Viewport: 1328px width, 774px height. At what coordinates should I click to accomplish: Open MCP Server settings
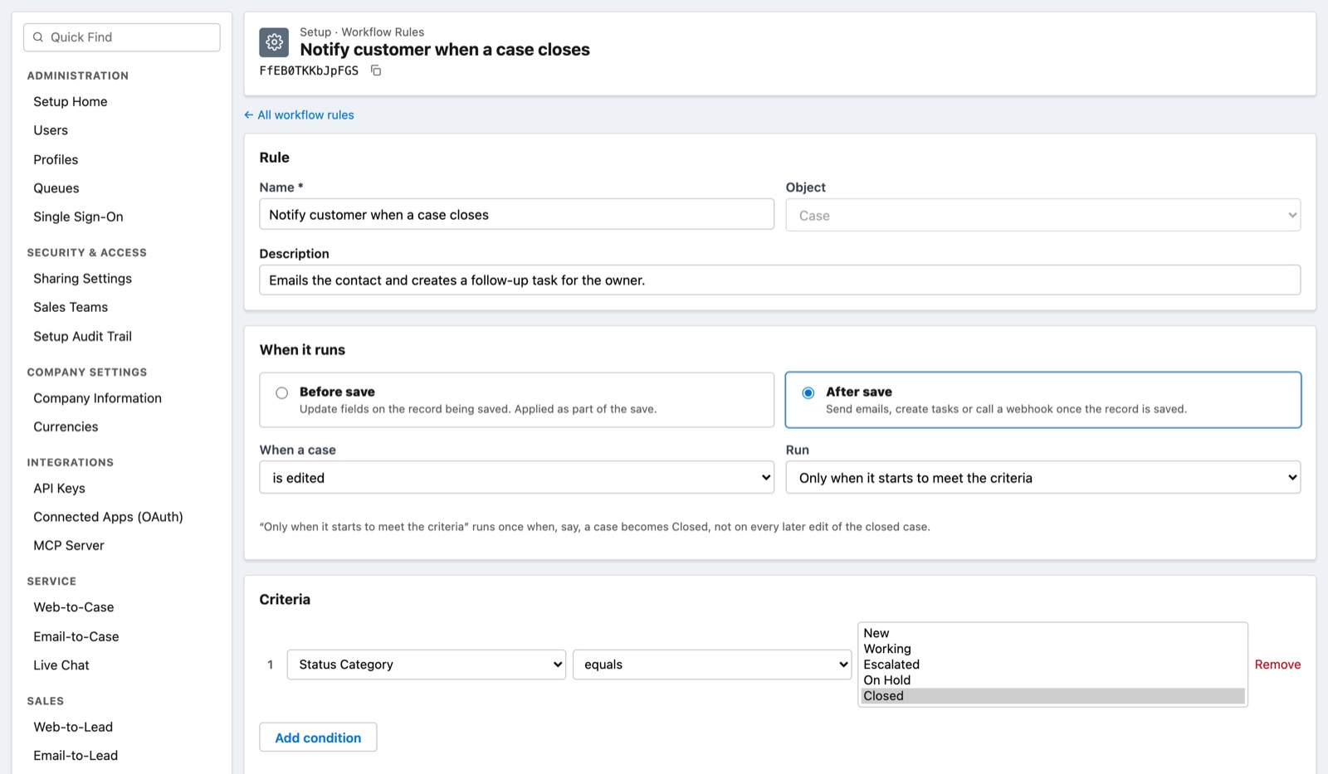69,546
